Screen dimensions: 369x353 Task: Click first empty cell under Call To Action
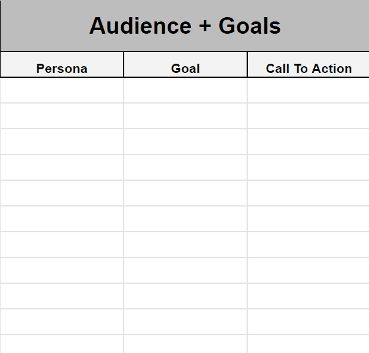(308, 90)
